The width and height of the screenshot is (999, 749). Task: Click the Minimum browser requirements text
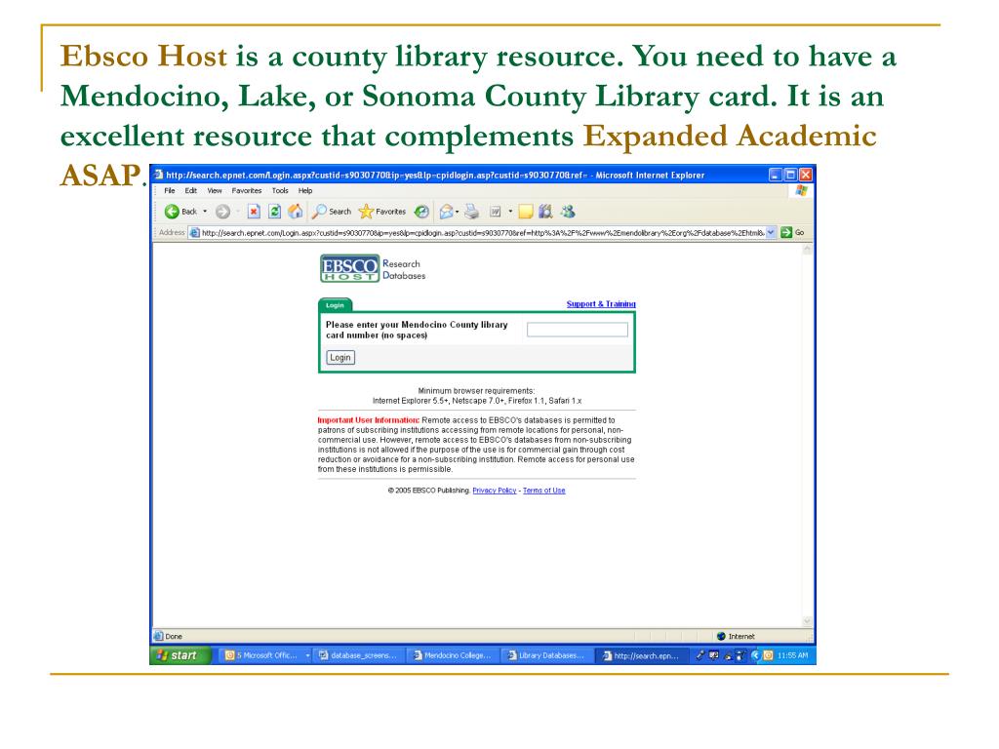click(476, 391)
